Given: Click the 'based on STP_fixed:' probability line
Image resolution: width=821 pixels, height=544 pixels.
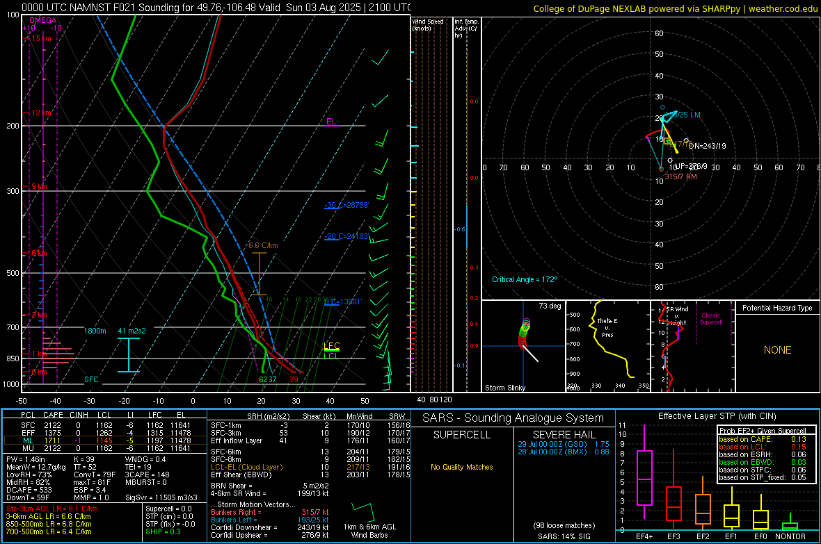Looking at the screenshot, I should (763, 477).
